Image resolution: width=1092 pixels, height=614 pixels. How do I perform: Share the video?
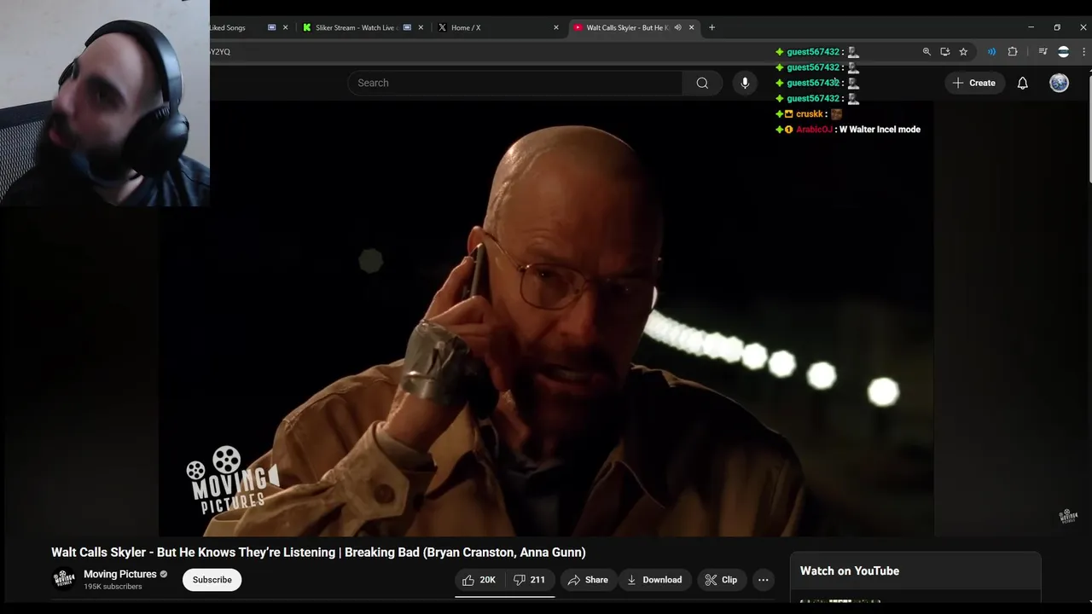(589, 580)
